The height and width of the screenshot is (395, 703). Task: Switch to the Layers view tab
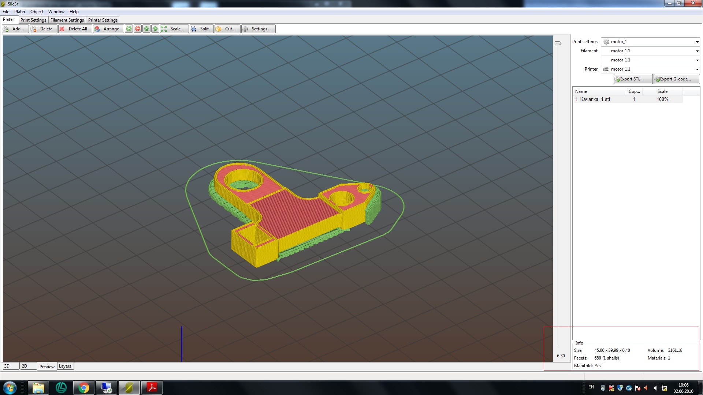click(x=65, y=366)
